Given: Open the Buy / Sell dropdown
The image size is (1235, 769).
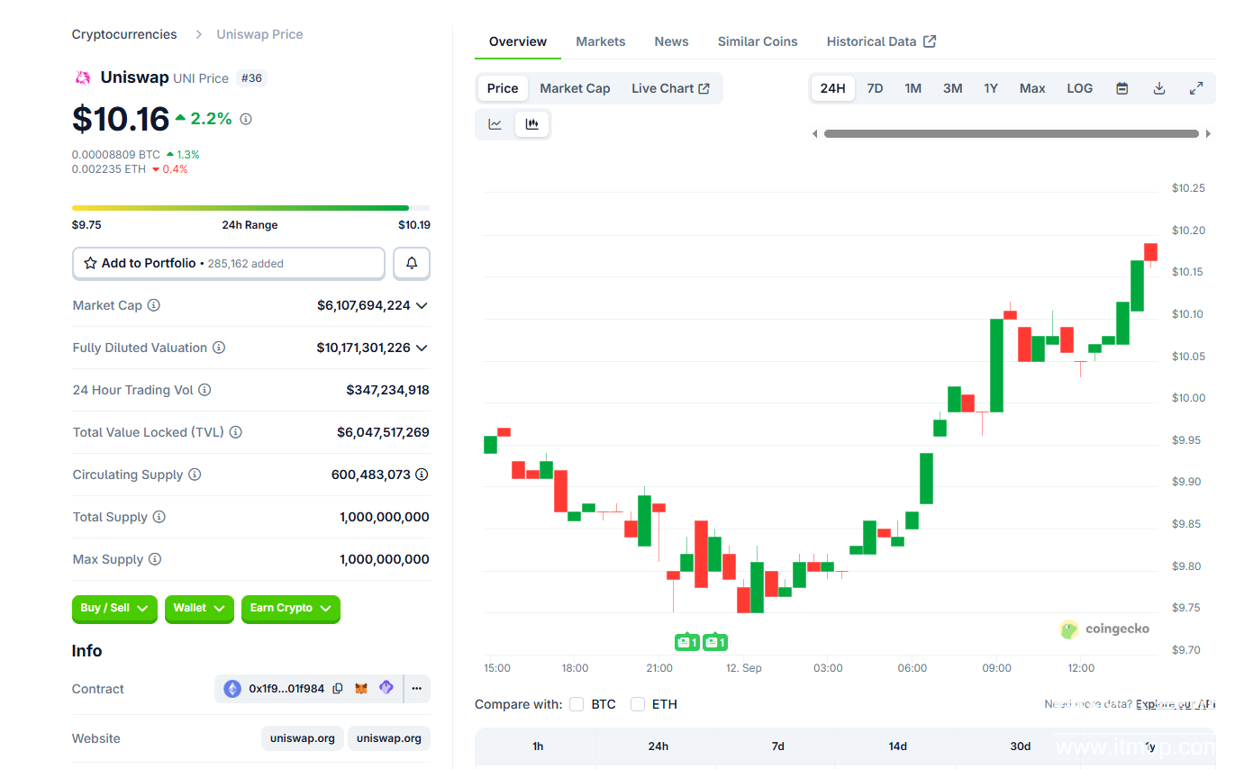Looking at the screenshot, I should (114, 609).
